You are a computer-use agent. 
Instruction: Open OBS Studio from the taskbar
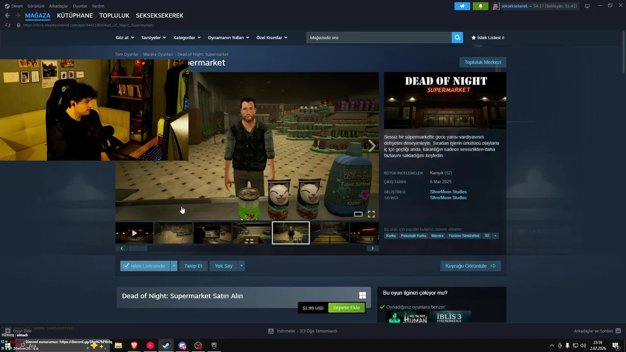pos(198,346)
